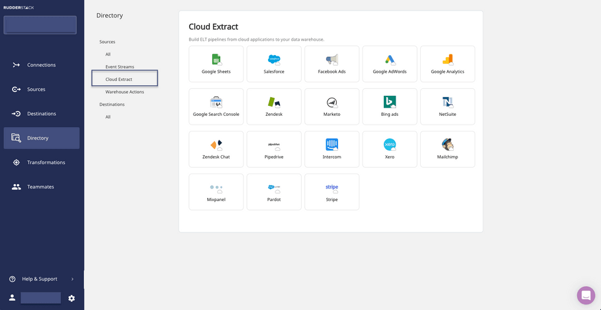Open the Teammates menu label
Viewport: 601px width, 310px height.
[x=41, y=187]
